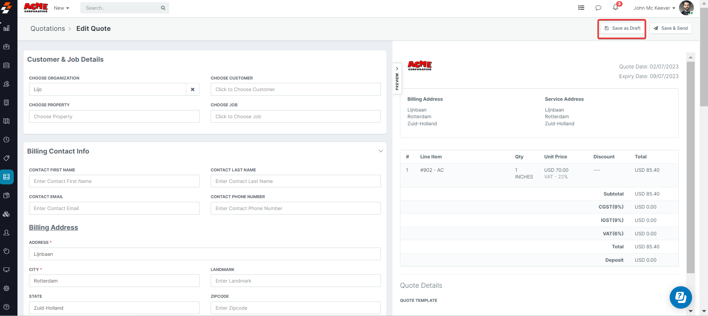Open the price tag sidebar icon
Screen dimensions: 708x316
click(x=6, y=158)
